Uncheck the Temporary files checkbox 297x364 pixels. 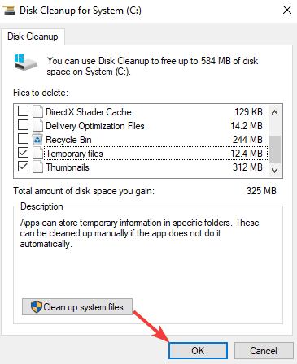pos(23,153)
